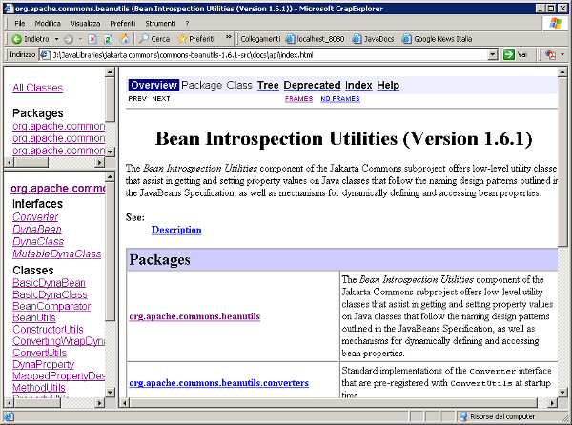Select the Index navigation link

pyautogui.click(x=358, y=86)
